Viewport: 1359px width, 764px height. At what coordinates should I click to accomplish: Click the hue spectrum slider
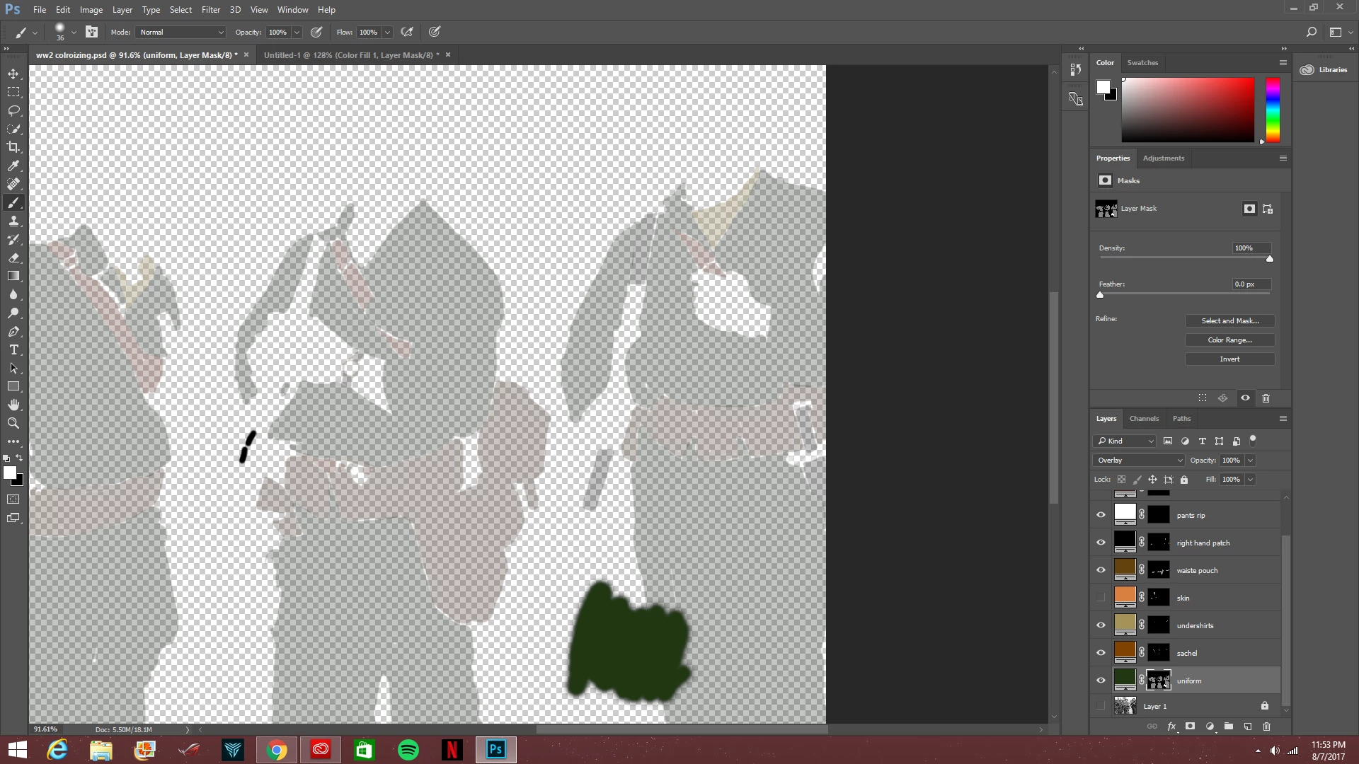(1273, 110)
